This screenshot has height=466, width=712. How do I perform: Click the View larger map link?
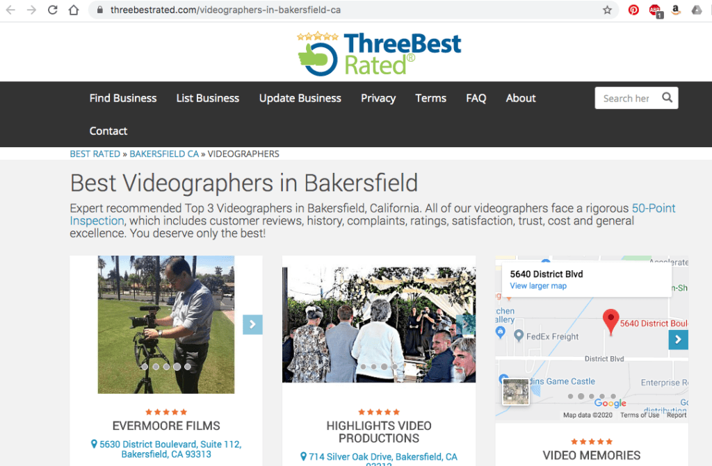(538, 286)
